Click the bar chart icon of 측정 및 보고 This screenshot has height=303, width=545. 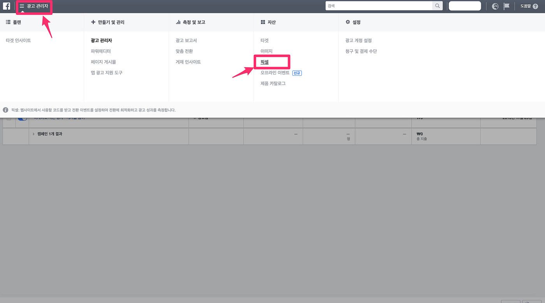click(178, 22)
